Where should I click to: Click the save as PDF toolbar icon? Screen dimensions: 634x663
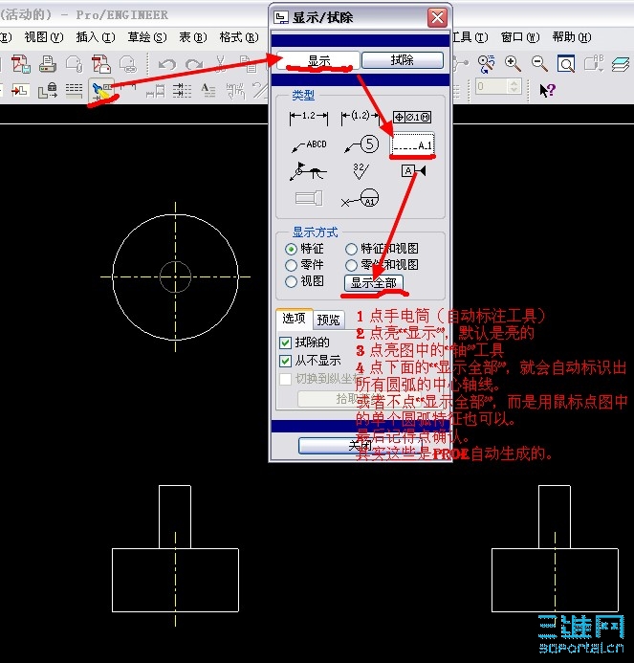20,64
